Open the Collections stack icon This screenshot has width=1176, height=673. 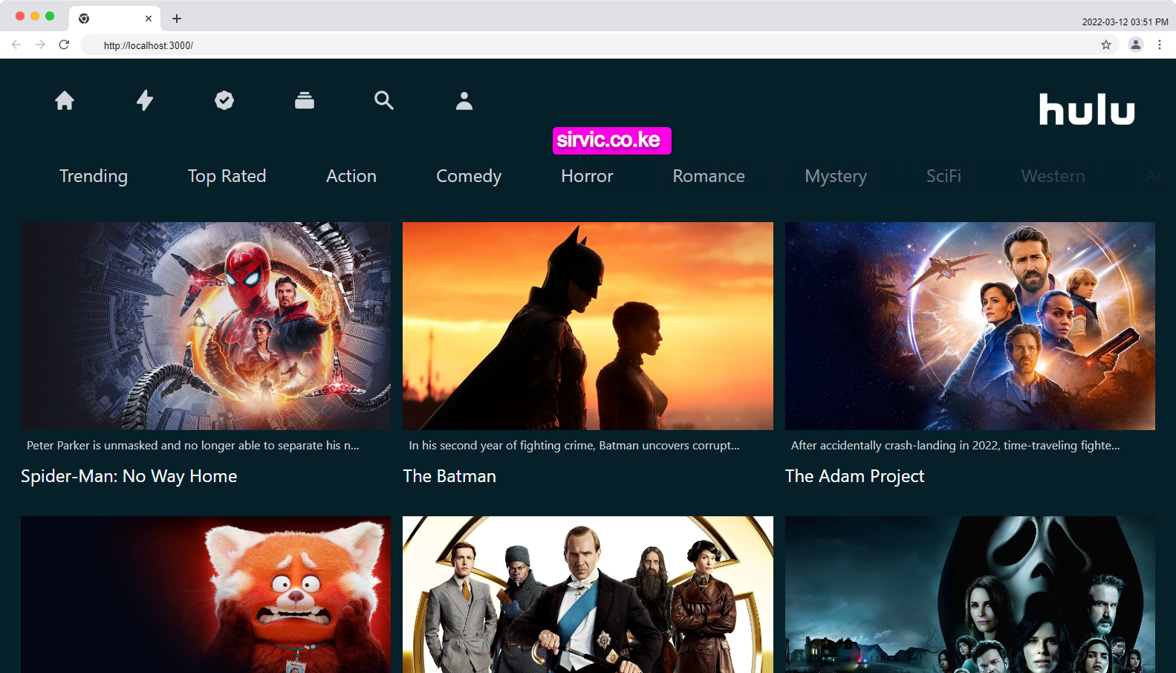click(305, 100)
